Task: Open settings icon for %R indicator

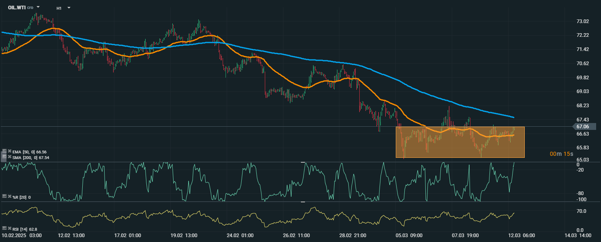Action: 4,196
